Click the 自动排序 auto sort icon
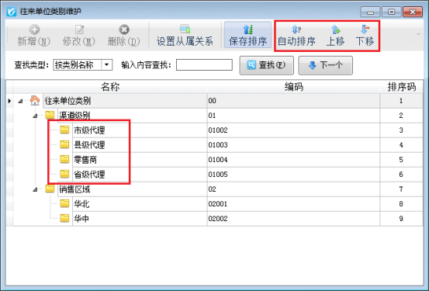This screenshot has width=429, height=291. pyautogui.click(x=296, y=29)
